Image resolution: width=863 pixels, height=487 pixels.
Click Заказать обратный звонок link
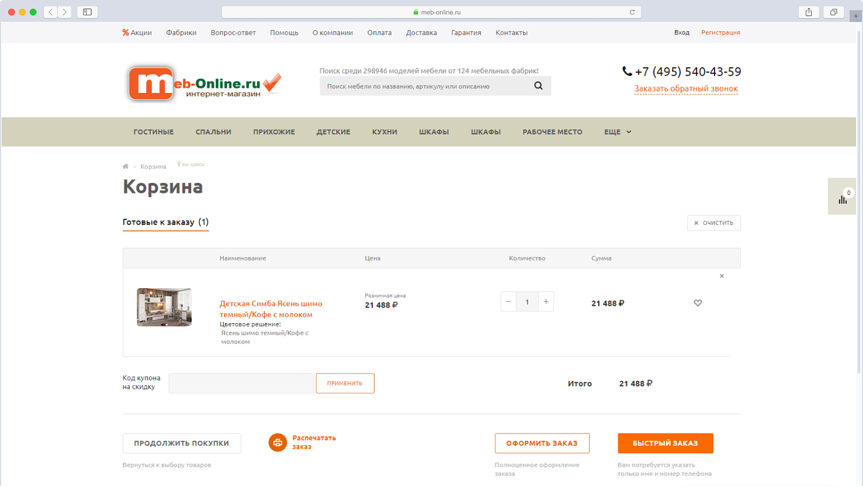[686, 89]
